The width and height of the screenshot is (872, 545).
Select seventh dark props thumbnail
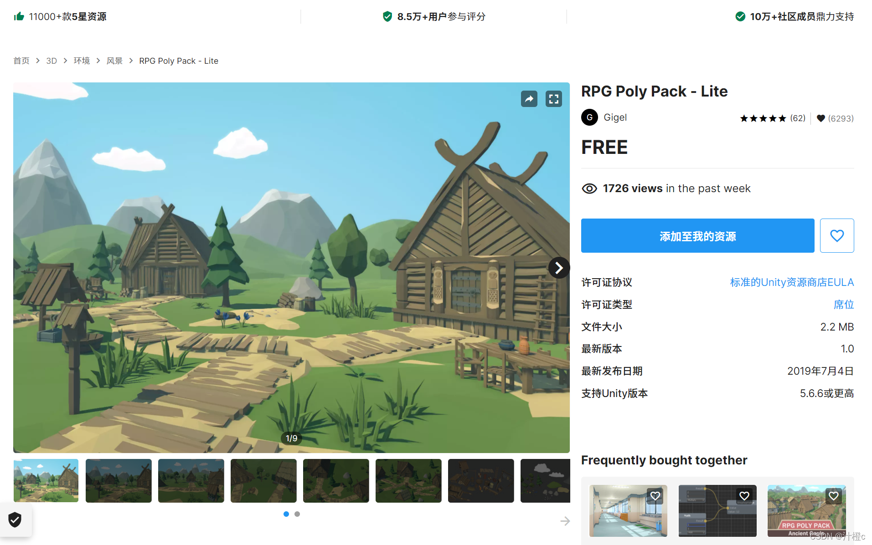[x=481, y=481]
